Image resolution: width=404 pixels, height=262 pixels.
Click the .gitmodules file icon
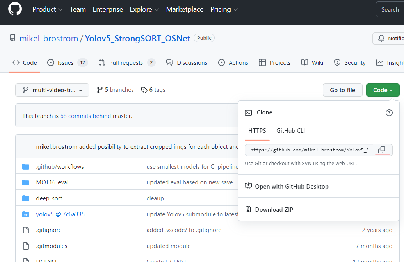[x=26, y=246]
